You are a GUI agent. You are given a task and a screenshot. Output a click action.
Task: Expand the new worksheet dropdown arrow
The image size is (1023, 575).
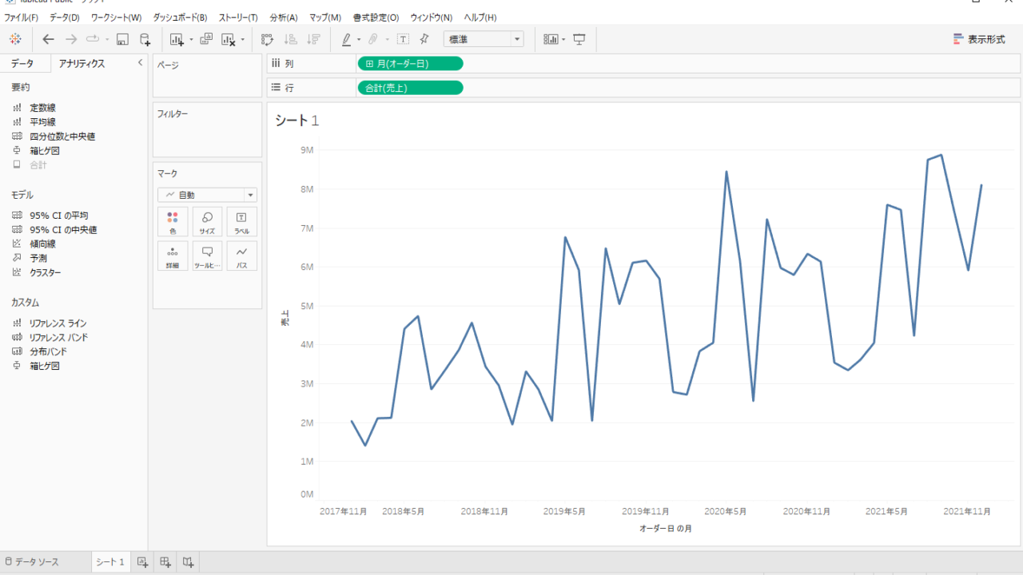(x=191, y=39)
